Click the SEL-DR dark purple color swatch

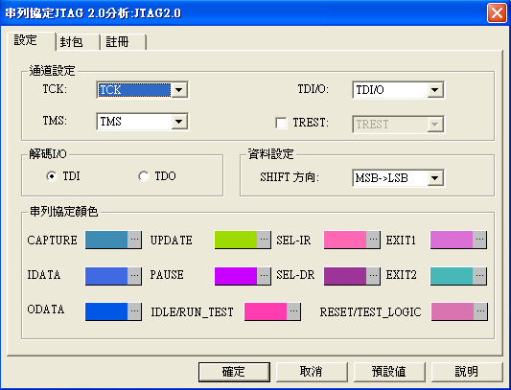pyautogui.click(x=345, y=276)
